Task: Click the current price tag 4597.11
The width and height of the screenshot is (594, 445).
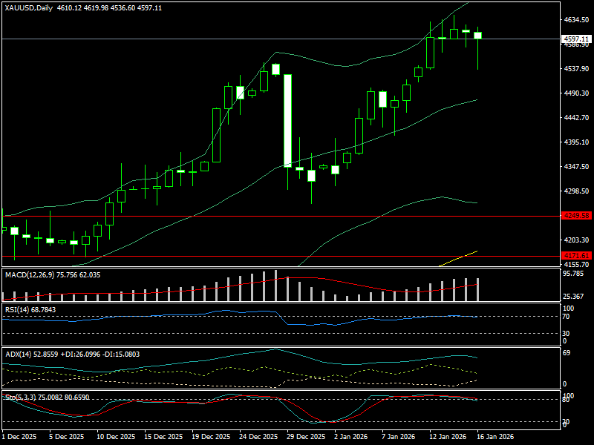Action: pos(576,39)
